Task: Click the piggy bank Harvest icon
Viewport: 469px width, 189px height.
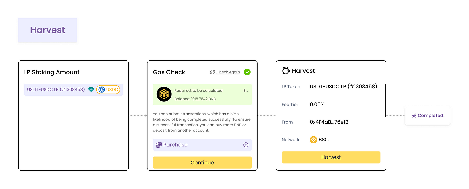Action: (286, 71)
